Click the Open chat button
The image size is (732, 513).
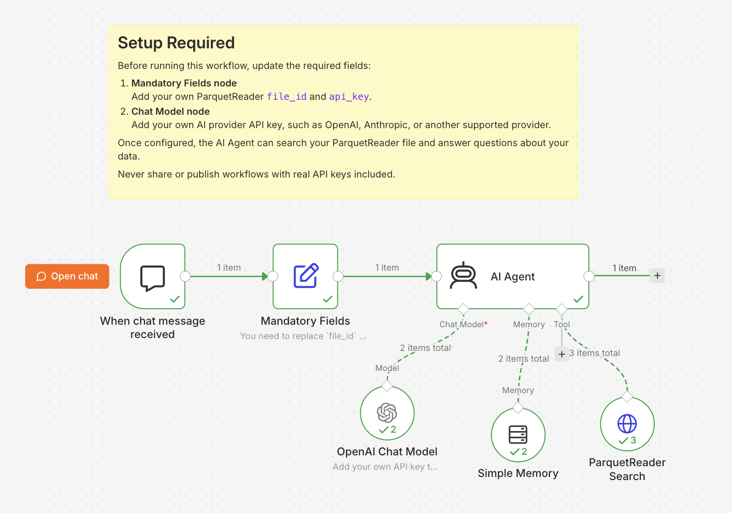click(67, 276)
